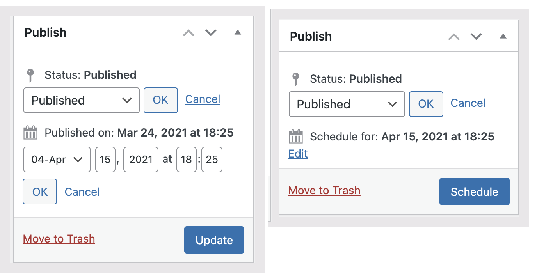Collapse the Publish panel containing the Update button
This screenshot has height=273, width=537.
(x=238, y=32)
